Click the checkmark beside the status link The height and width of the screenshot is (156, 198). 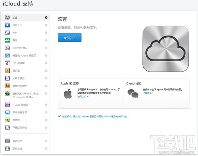[59, 116]
